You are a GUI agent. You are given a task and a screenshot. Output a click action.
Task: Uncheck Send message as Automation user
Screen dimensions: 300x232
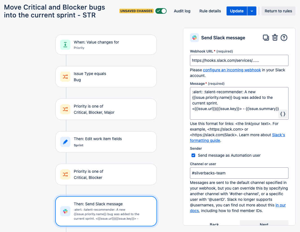[x=193, y=155]
